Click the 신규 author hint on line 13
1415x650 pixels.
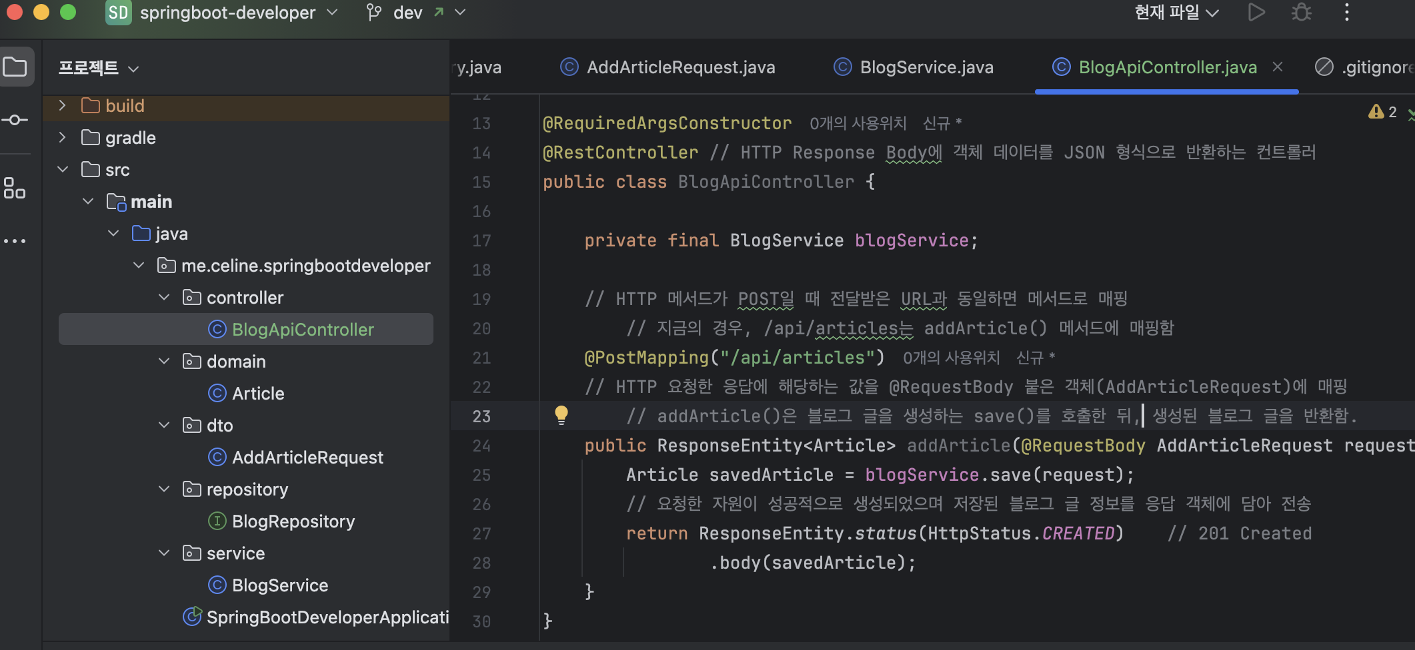click(x=942, y=123)
